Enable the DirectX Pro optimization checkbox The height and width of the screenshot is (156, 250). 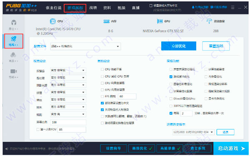click(x=171, y=99)
